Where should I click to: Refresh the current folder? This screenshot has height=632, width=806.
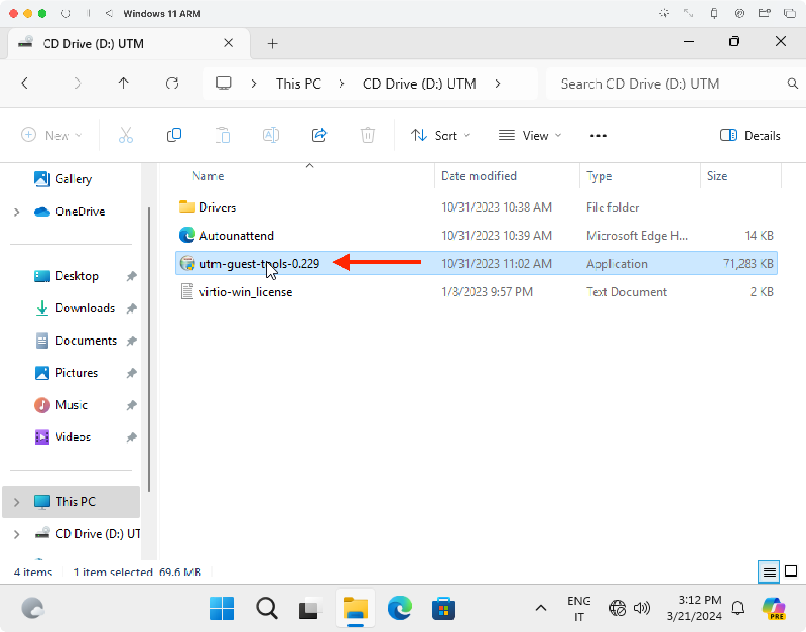[x=172, y=84]
